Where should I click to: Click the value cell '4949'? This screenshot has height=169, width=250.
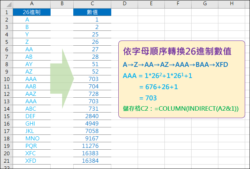[x=92, y=123]
